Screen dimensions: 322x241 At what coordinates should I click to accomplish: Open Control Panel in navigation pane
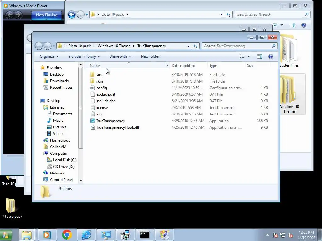[x=61, y=180]
